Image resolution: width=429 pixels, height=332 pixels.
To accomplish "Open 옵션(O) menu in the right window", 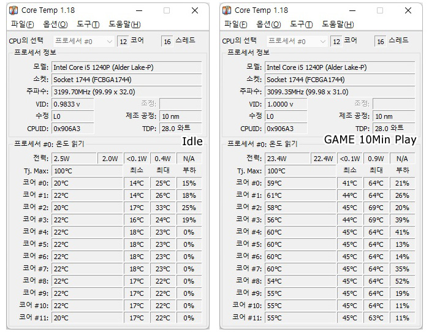I will 268,25.
